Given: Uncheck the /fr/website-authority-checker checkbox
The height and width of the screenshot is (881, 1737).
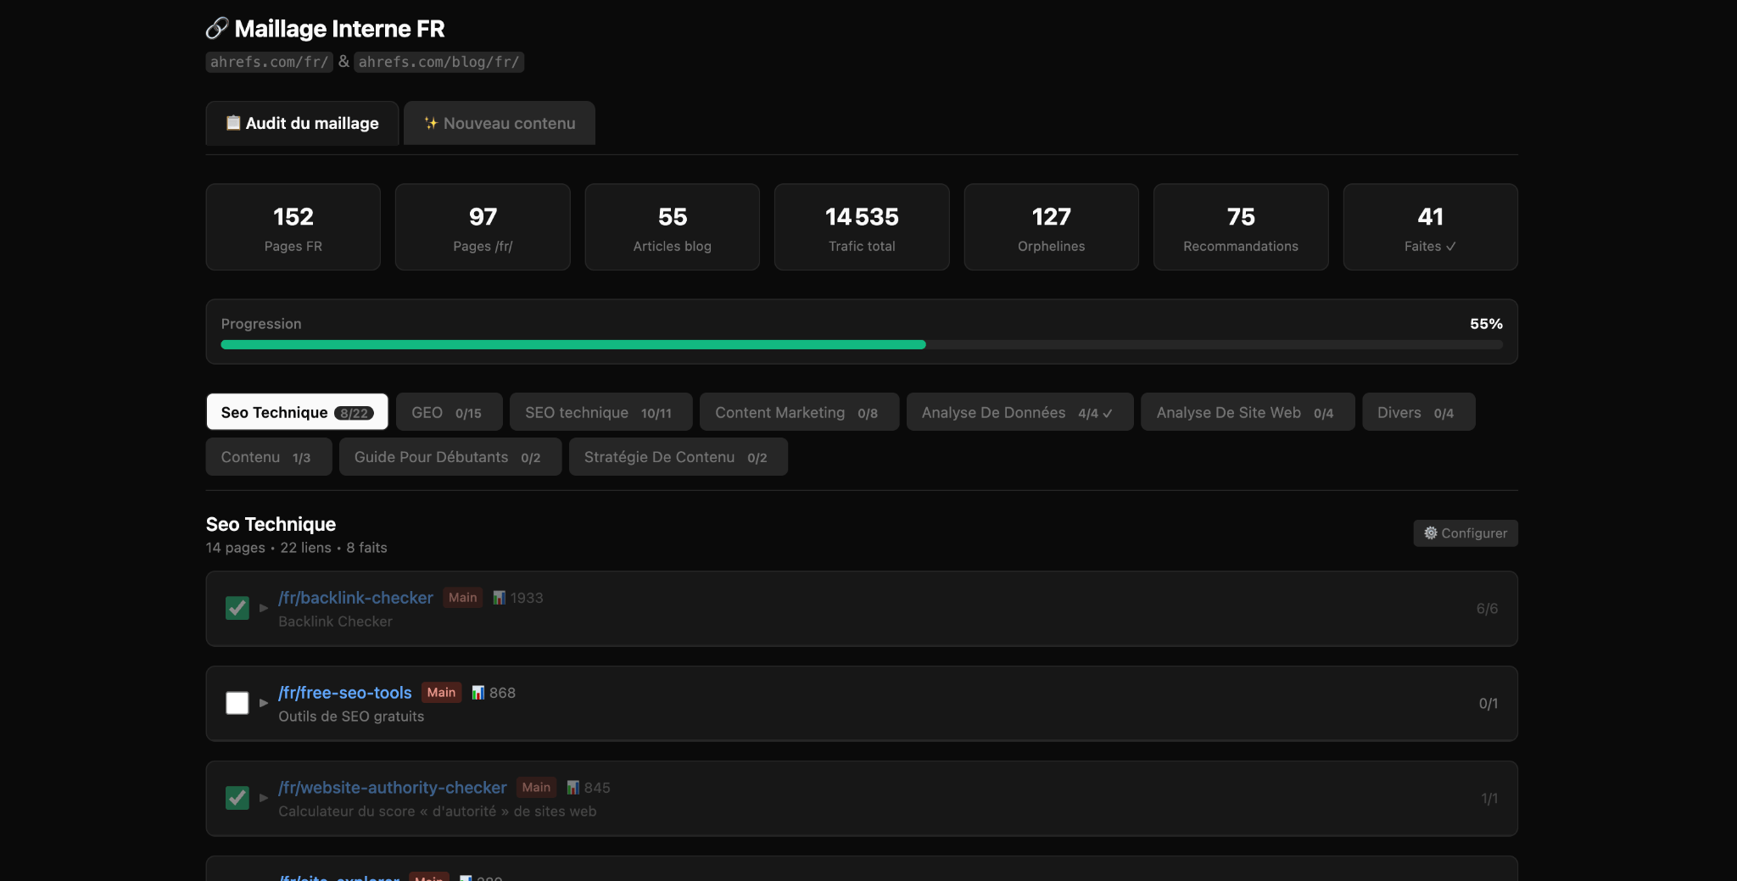Looking at the screenshot, I should [x=237, y=798].
